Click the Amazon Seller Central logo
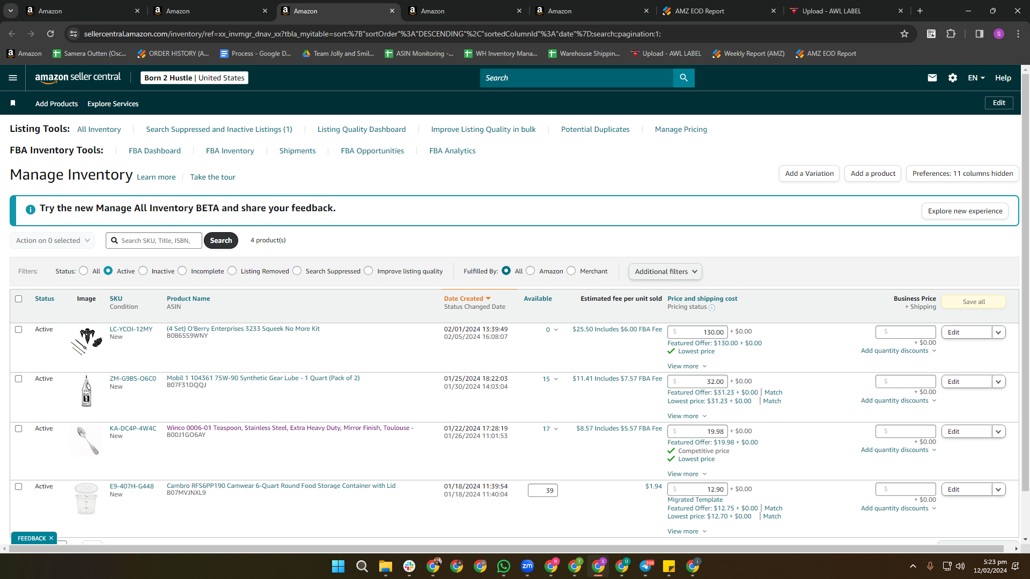Image resolution: width=1030 pixels, height=579 pixels. [x=78, y=78]
